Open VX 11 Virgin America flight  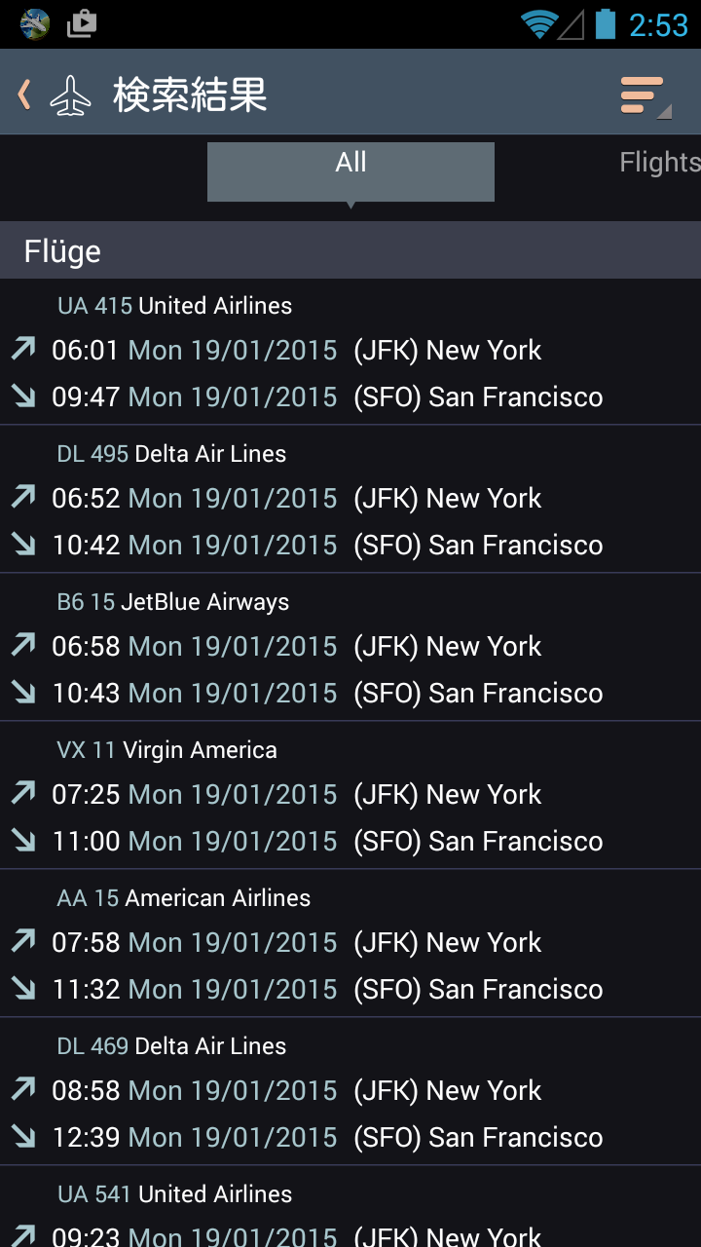350,796
